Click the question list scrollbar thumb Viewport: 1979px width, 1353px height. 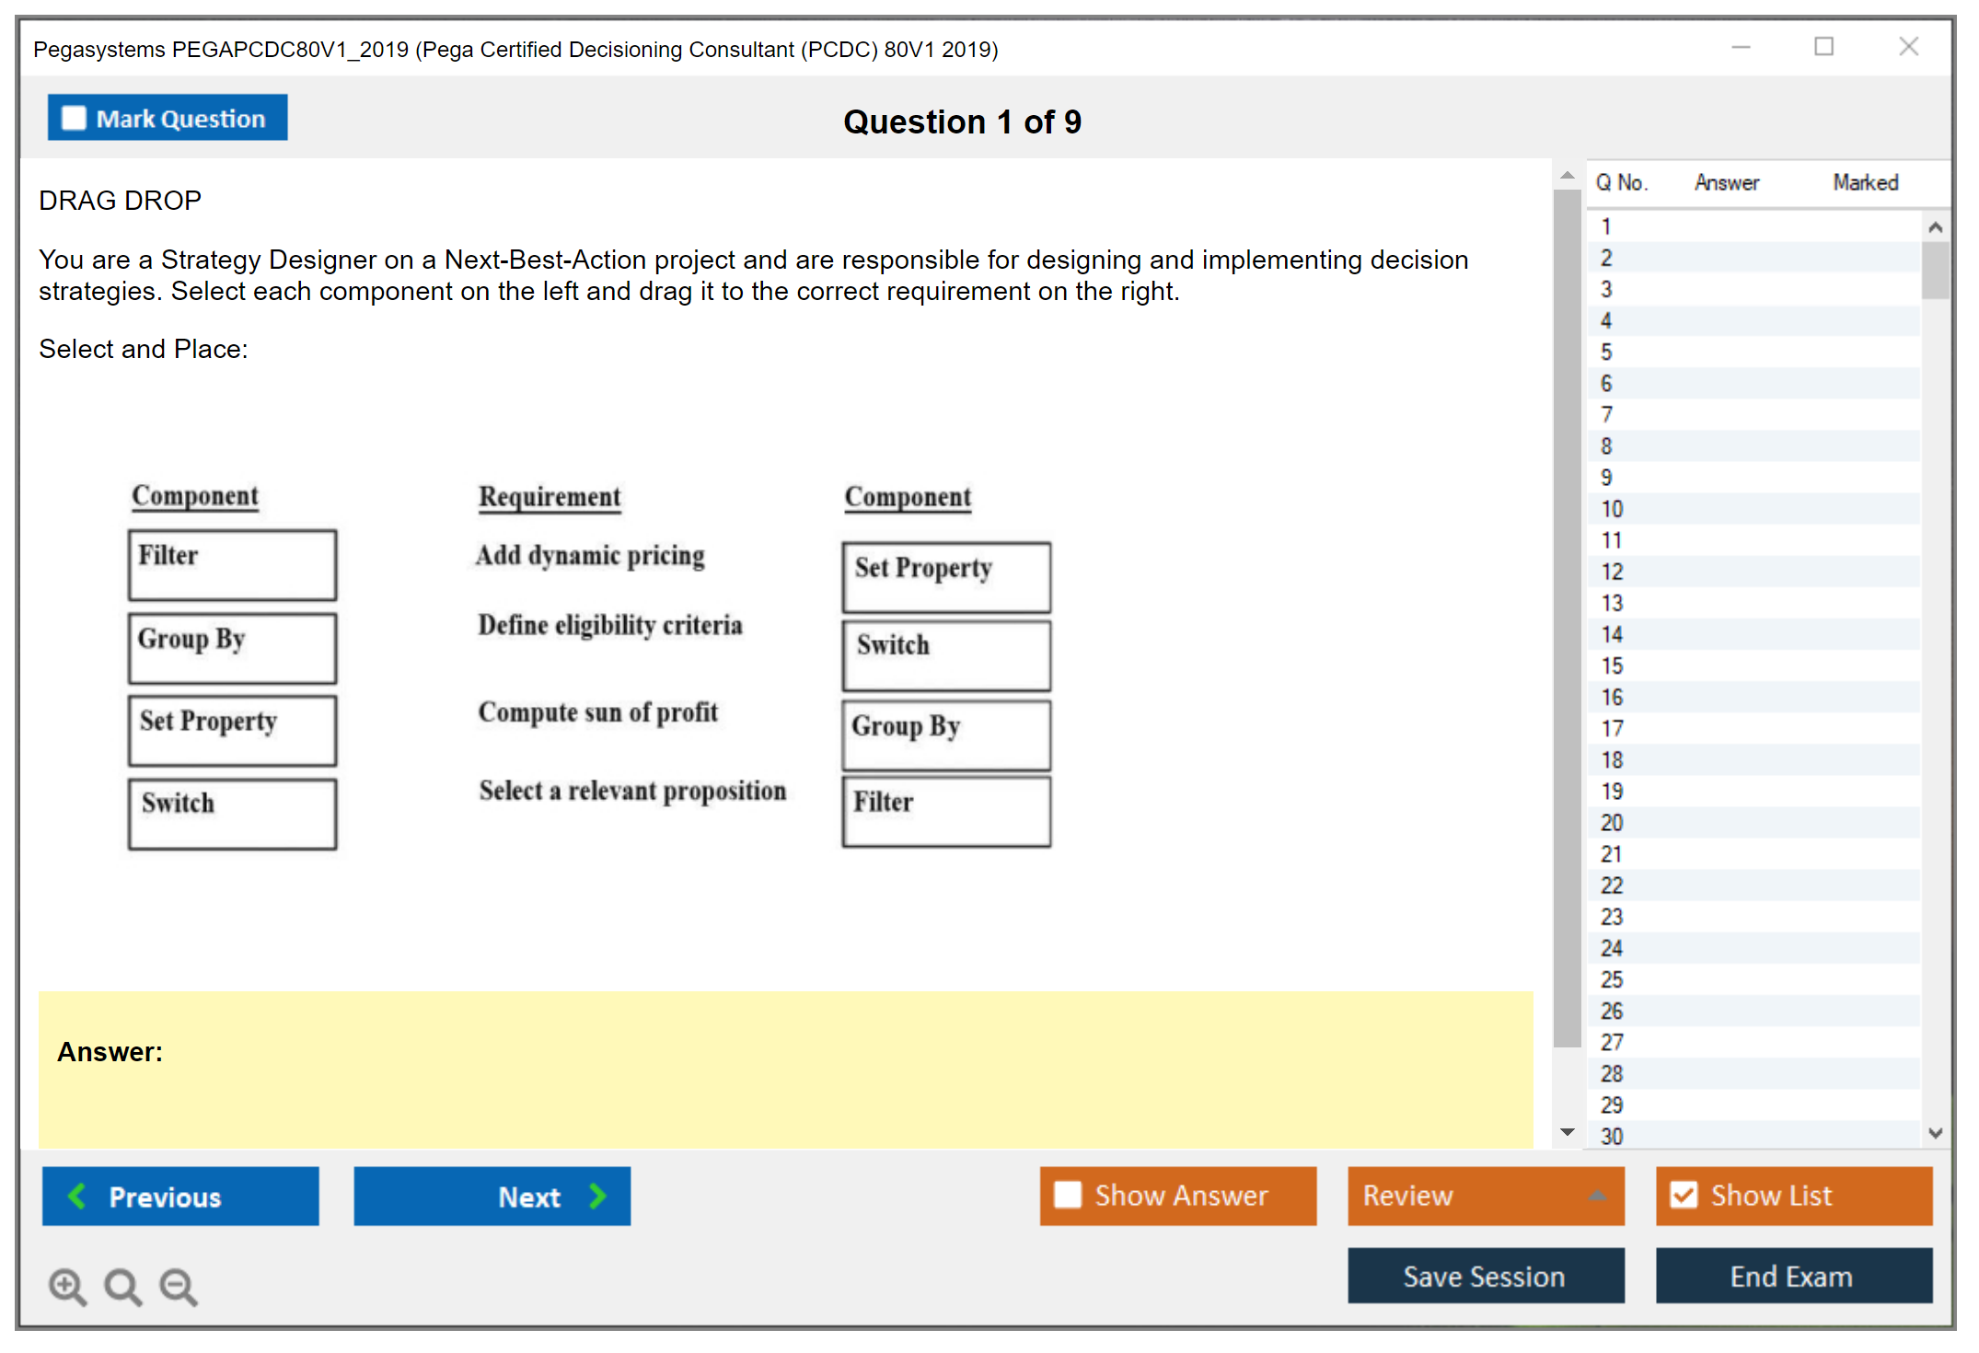click(x=1935, y=271)
